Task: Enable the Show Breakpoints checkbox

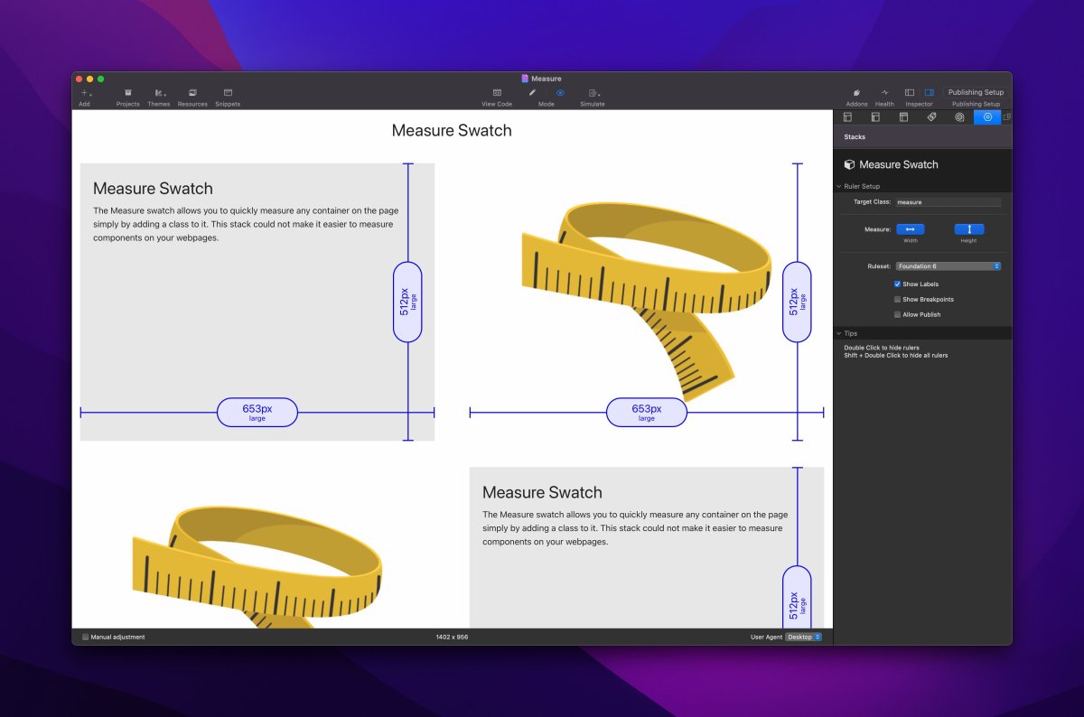Action: tap(898, 299)
